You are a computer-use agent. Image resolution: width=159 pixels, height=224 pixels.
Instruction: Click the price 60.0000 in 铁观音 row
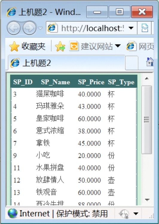[89, 193]
